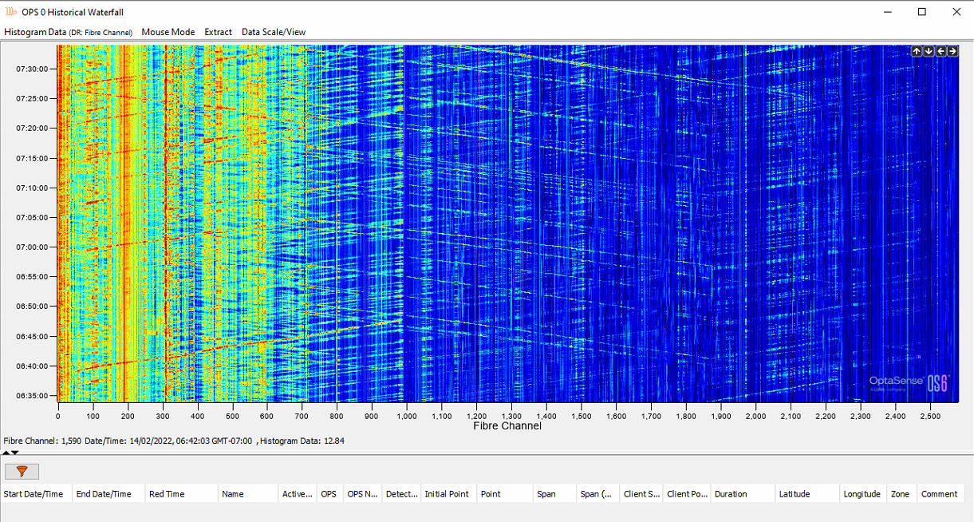Click the pan up arrow icon
Image resolution: width=974 pixels, height=522 pixels.
pos(917,51)
